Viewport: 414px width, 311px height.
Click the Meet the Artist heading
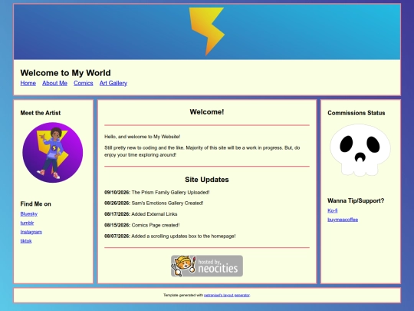pos(41,113)
